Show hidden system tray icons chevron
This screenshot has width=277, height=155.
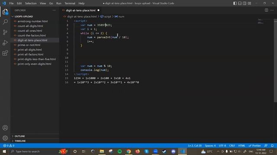tap(218, 151)
